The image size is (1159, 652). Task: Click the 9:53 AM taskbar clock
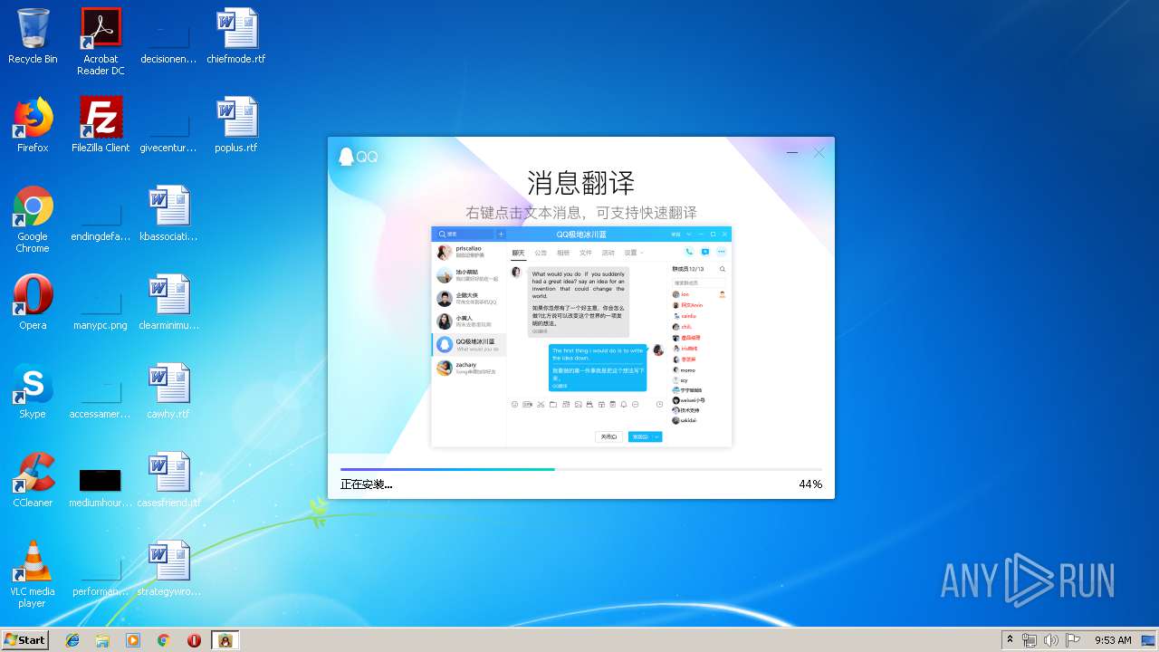click(1113, 640)
